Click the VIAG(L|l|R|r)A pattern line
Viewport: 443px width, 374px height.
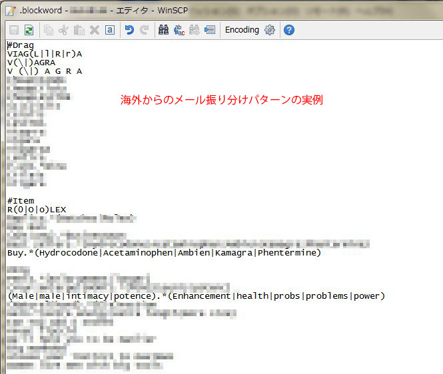tap(45, 54)
